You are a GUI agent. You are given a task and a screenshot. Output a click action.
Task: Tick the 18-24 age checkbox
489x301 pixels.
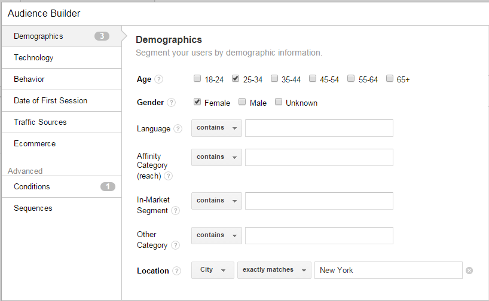coord(197,78)
